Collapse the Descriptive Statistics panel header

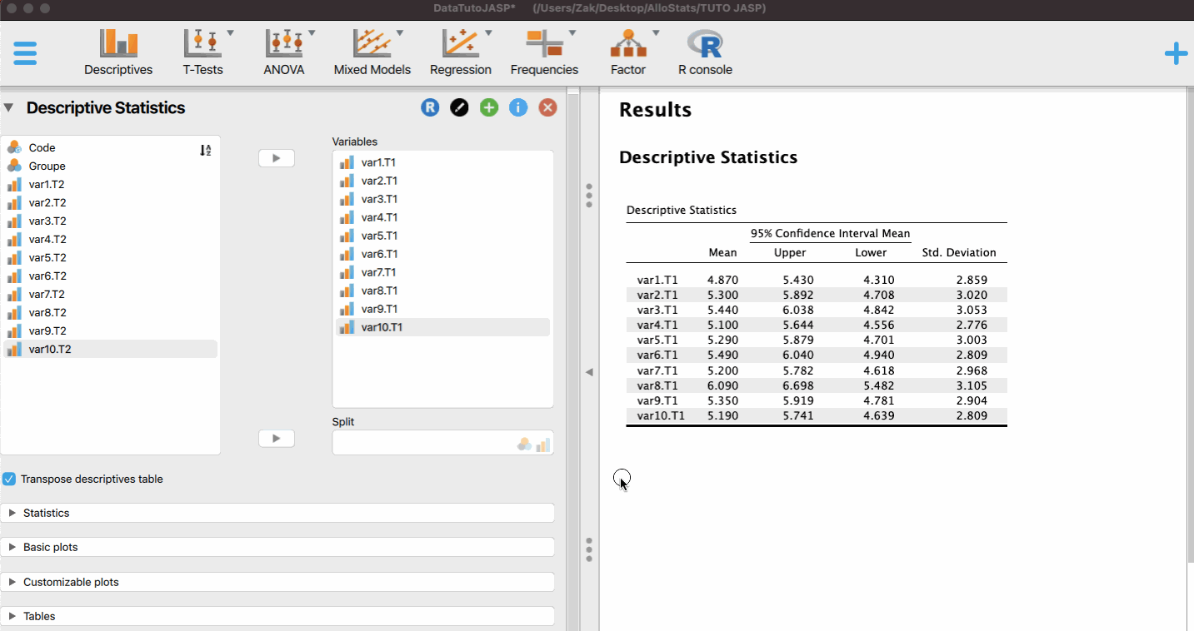[x=9, y=107]
